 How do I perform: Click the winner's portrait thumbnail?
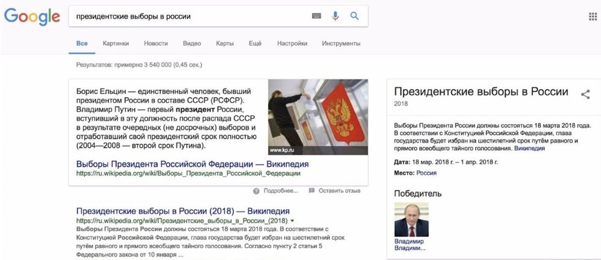coord(412,219)
